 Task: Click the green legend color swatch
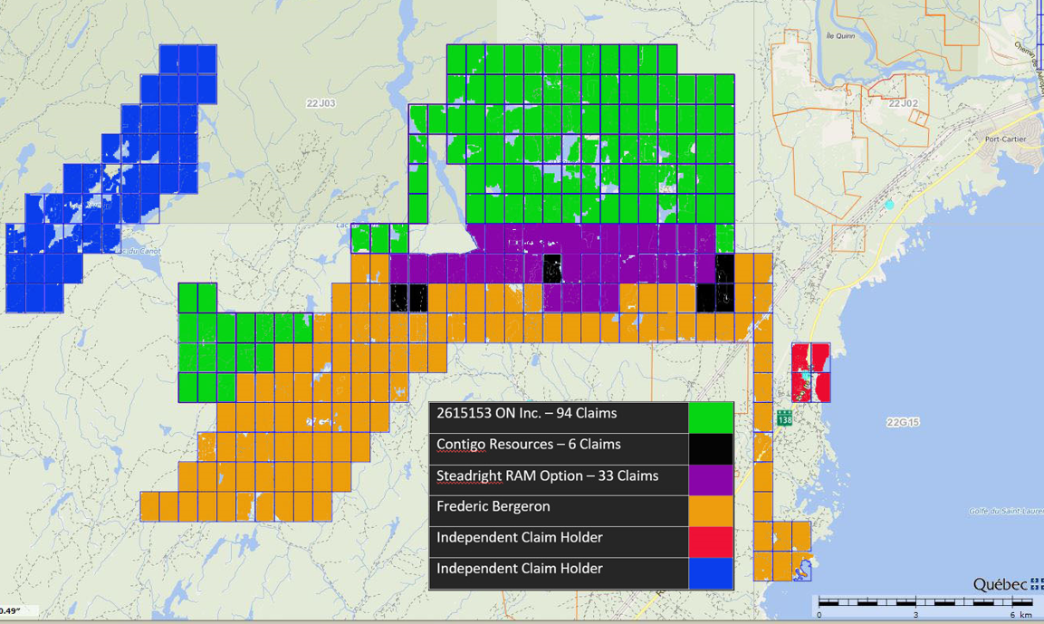tap(711, 418)
